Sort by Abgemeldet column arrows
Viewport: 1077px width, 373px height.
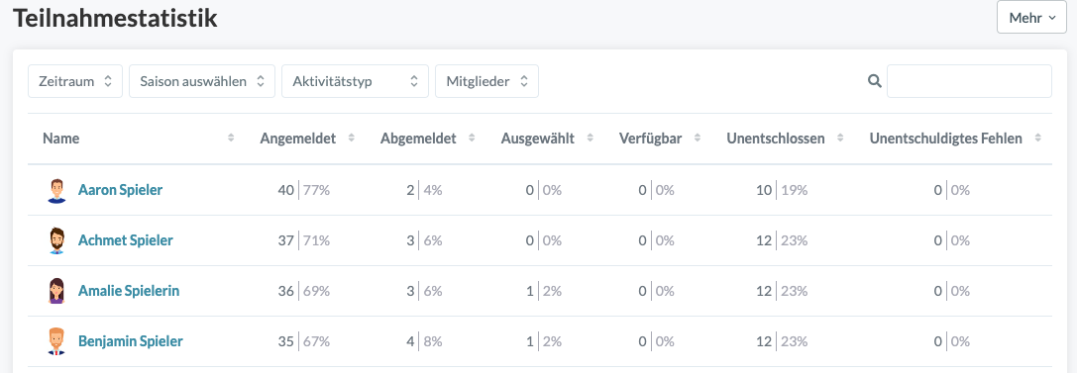tap(472, 139)
